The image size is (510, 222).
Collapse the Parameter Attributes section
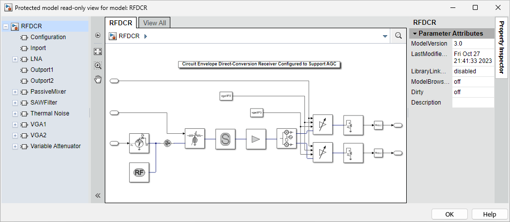(x=415, y=33)
